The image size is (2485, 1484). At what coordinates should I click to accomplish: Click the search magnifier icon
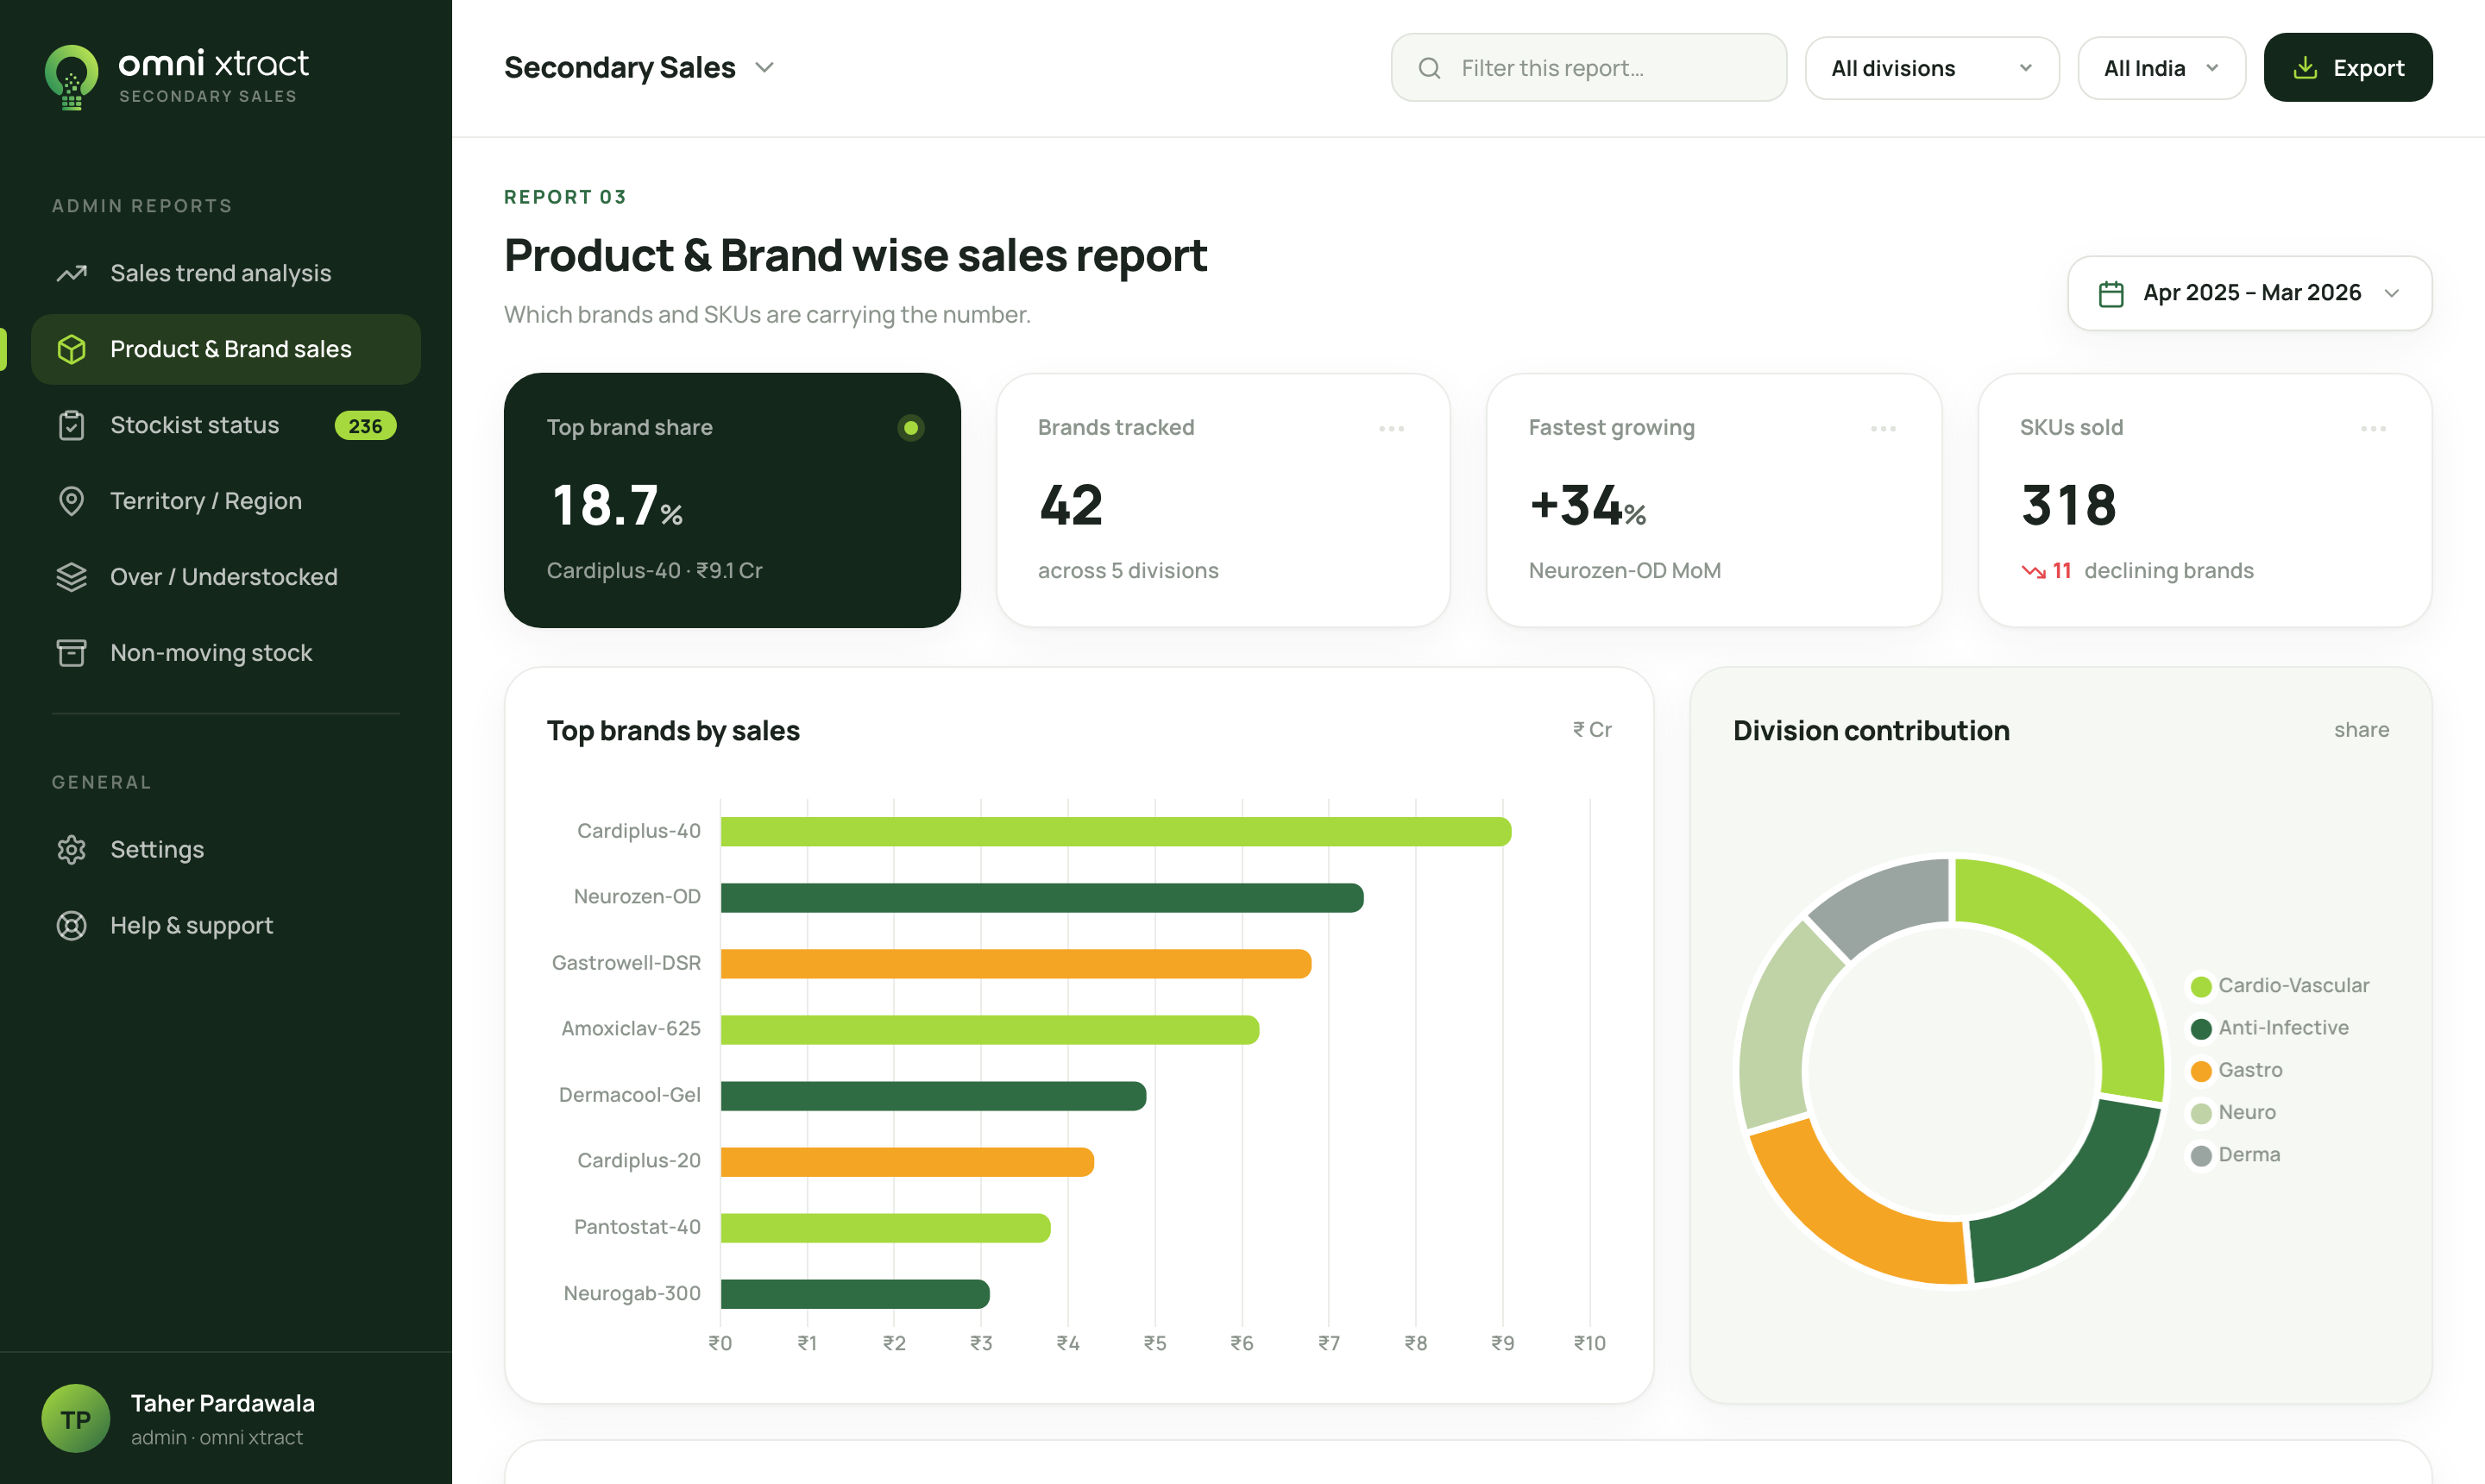pos(1430,68)
